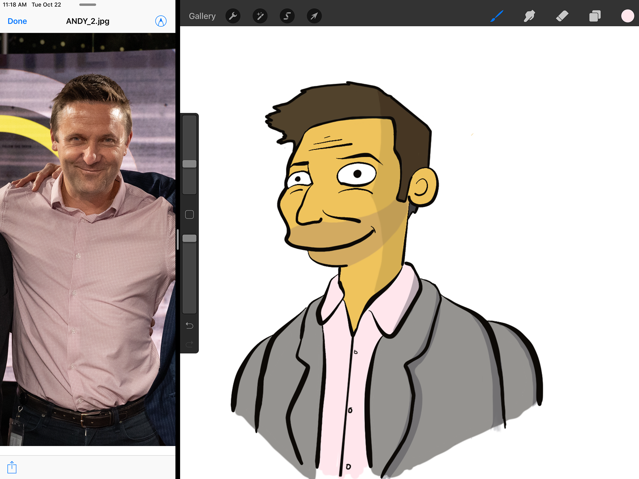Viewport: 639px width, 479px height.
Task: Select the Smudge tool
Action: point(529,16)
